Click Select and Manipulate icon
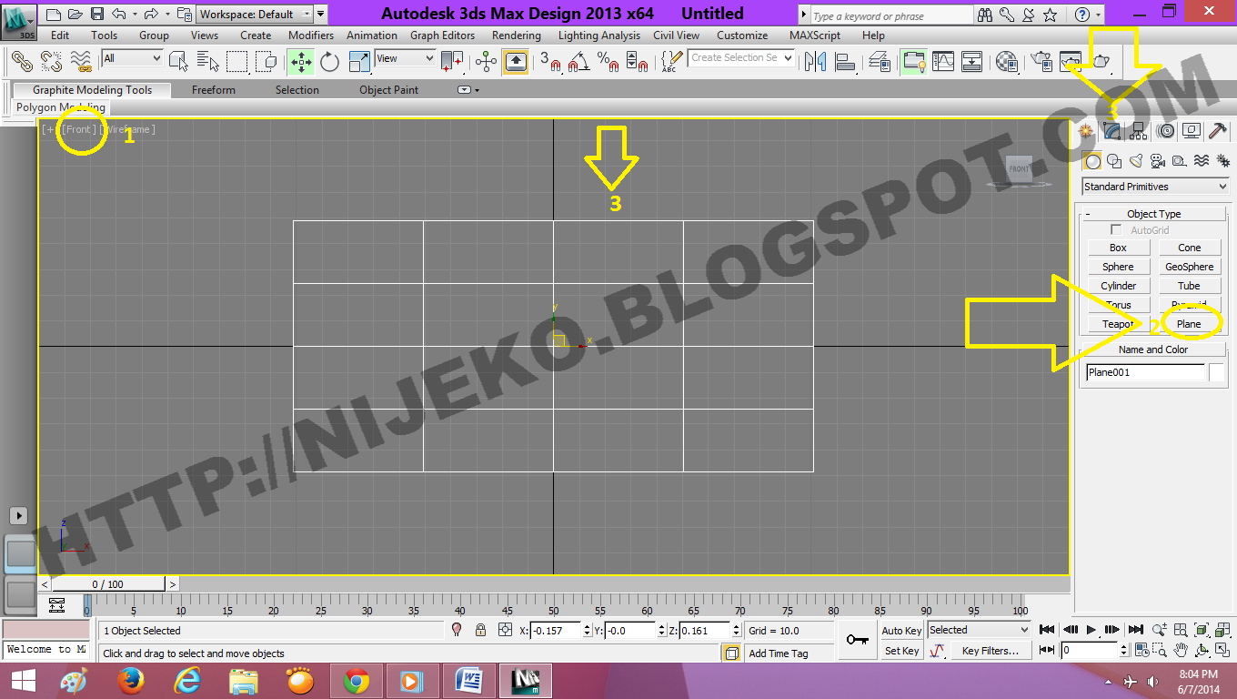The image size is (1237, 699). [x=487, y=61]
